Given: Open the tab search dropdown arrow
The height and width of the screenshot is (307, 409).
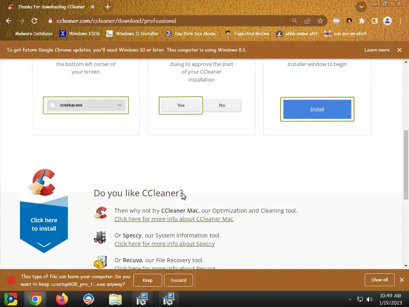Looking at the screenshot, I should coord(361,7).
